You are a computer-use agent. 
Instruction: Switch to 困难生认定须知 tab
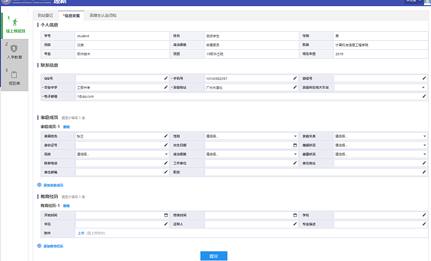click(x=103, y=16)
